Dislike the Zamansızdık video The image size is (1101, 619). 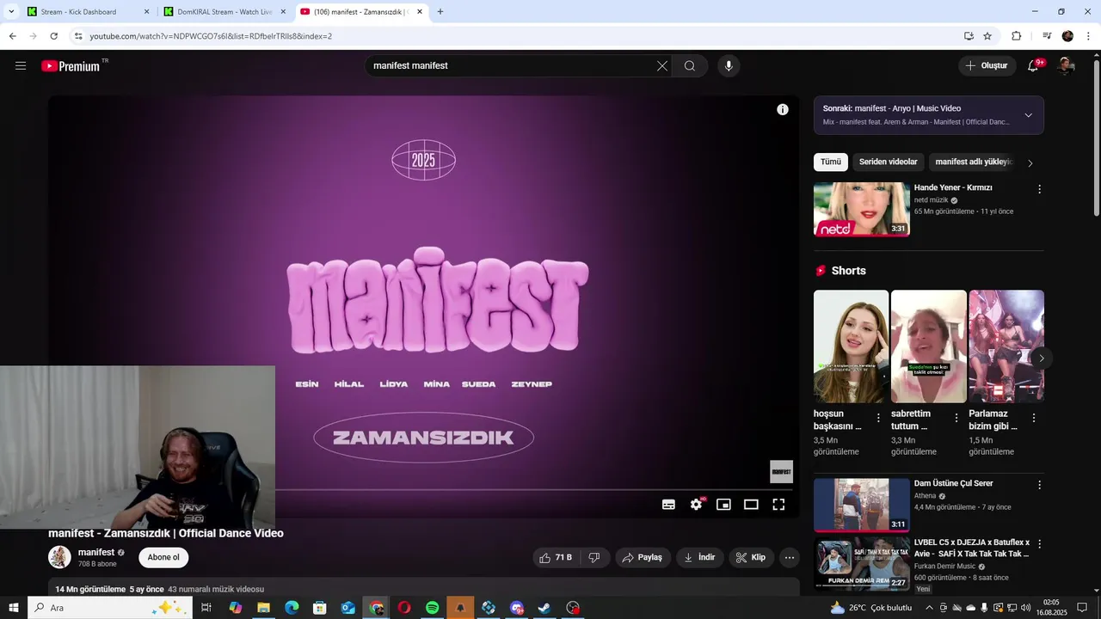tap(594, 558)
